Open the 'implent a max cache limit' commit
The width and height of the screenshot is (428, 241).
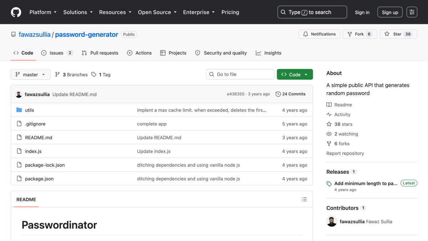point(202,110)
